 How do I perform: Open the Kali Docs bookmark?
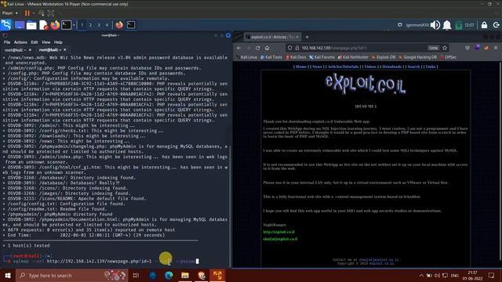[x=296, y=57]
